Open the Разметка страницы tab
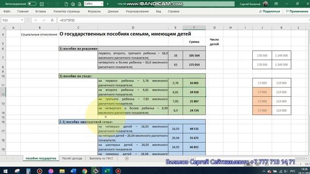The height and width of the screenshot is (174, 310). [67, 12]
